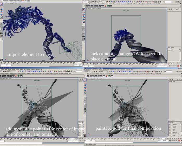Toggle visibility of the topmost layer in paintFX layer editor
Screen dimensions: 182x146
[169, 124]
